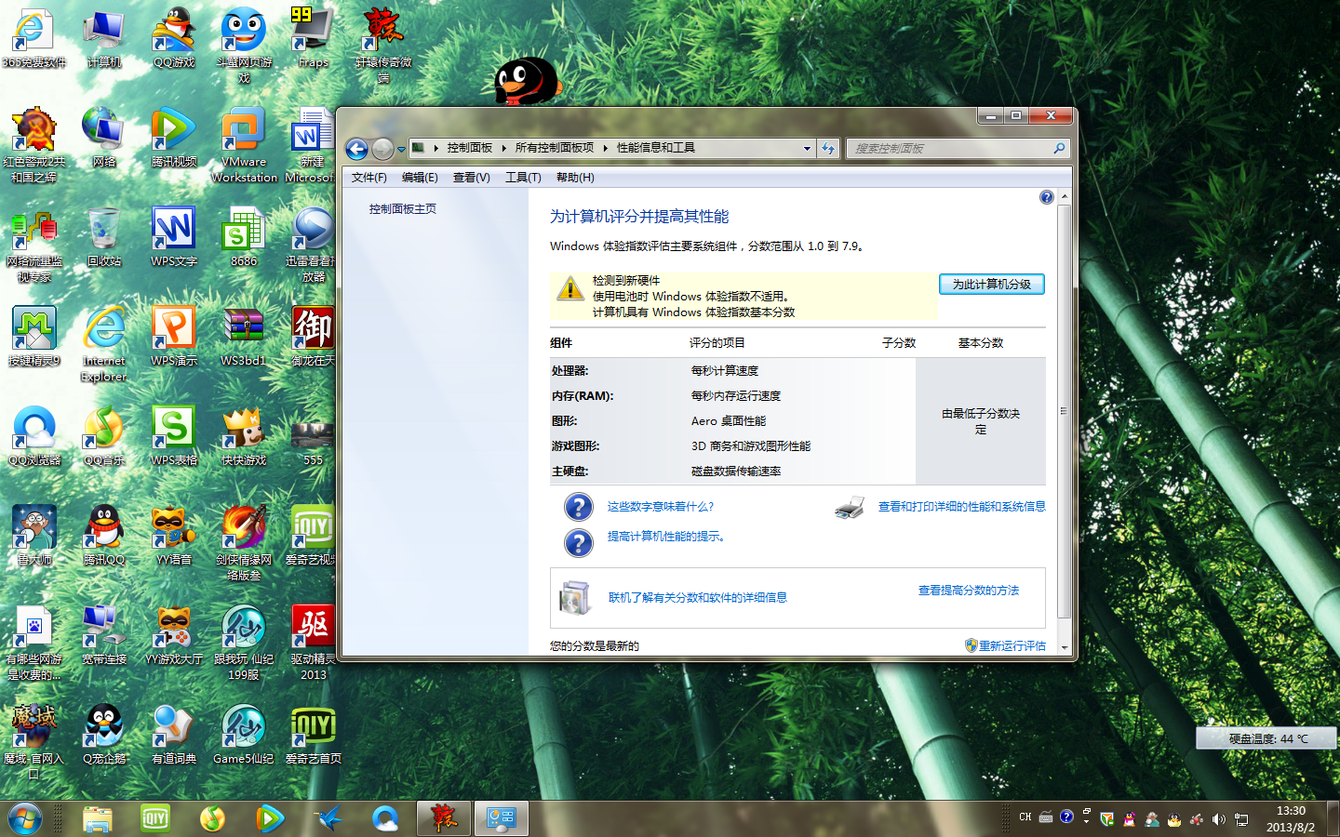This screenshot has height=837, width=1340.
Task: Launch Q宠企鹅 desktop shortcut
Action: click(104, 735)
